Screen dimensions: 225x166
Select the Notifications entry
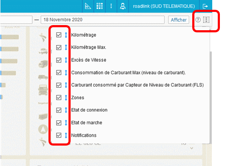point(84,135)
